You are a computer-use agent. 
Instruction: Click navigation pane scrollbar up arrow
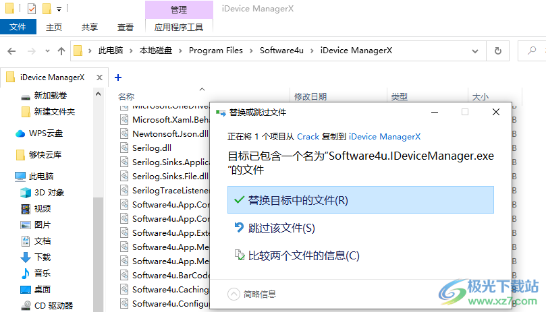click(x=98, y=94)
